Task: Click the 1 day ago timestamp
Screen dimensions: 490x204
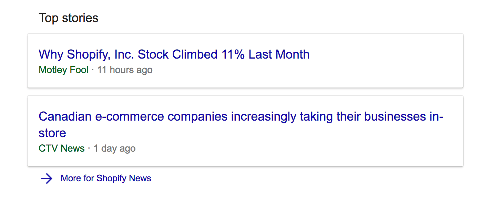Action: (x=114, y=149)
